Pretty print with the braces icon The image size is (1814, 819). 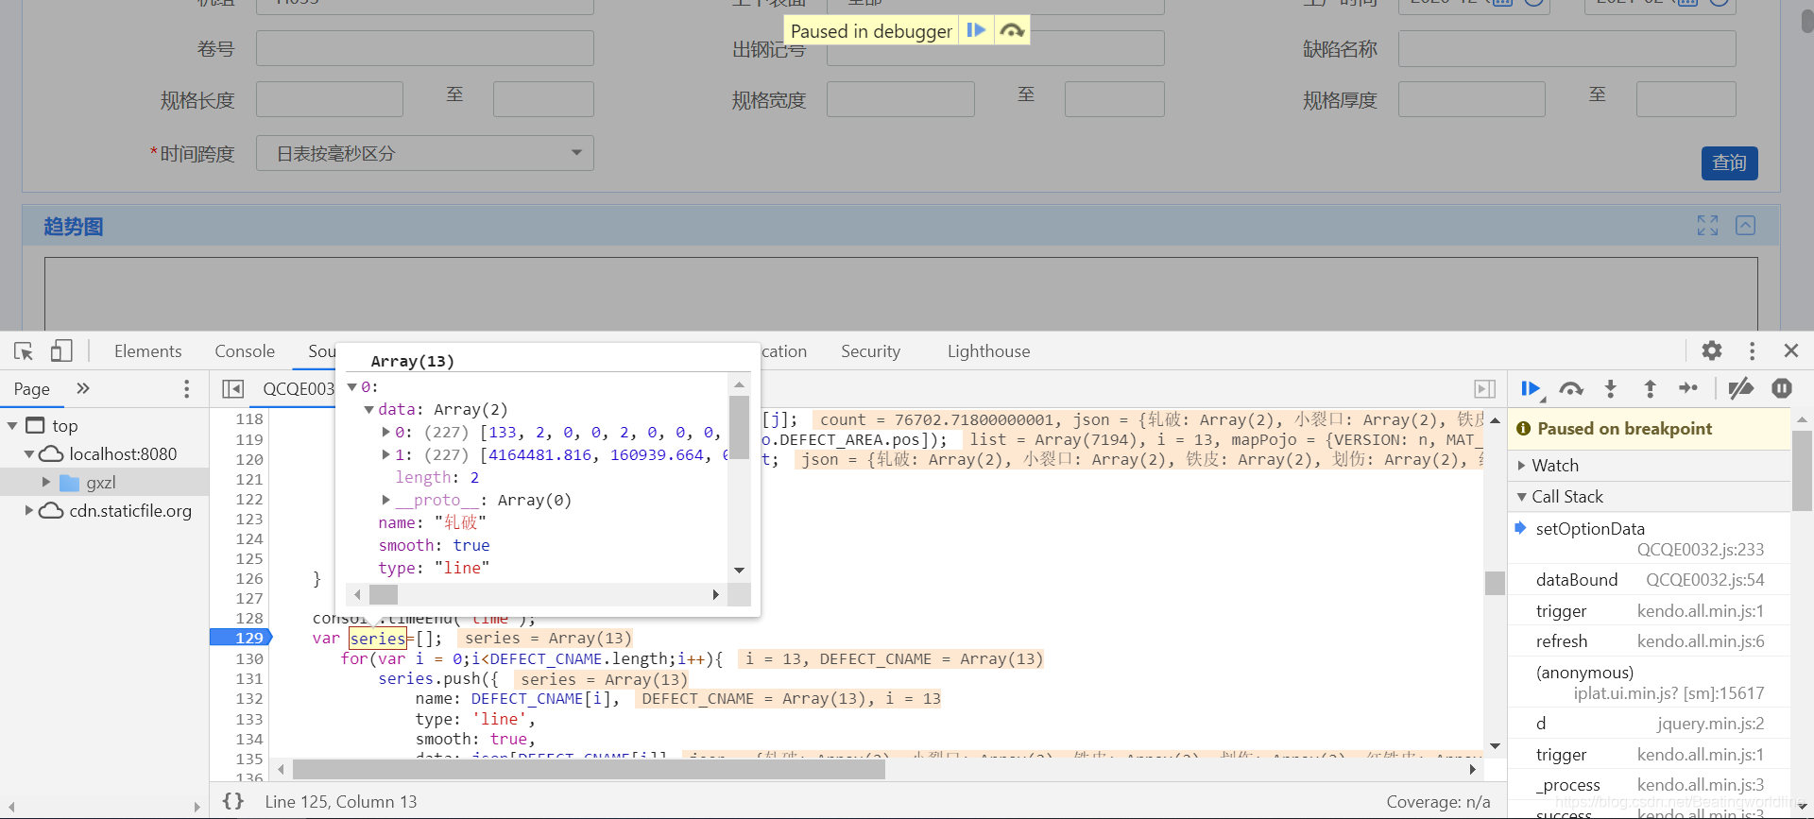click(233, 801)
